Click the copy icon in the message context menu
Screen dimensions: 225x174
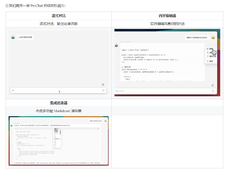click(208, 52)
